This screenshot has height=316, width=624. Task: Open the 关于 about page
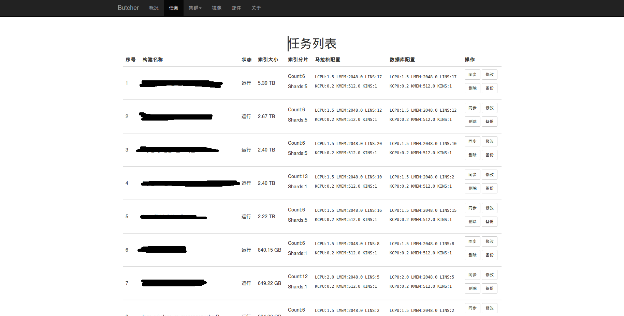[x=256, y=8]
